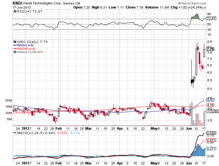The height and width of the screenshot is (166, 219).
Task: Select the KNDI ticker symbol in the header
Action: coord(17,3)
